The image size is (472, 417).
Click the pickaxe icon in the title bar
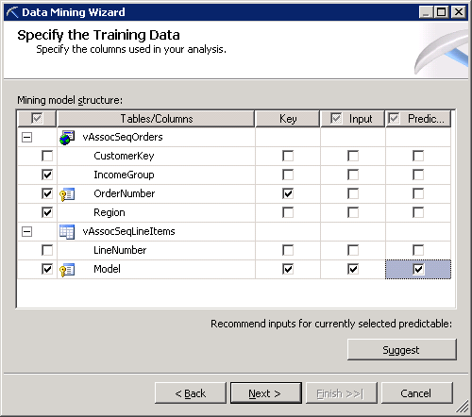tap(12, 12)
